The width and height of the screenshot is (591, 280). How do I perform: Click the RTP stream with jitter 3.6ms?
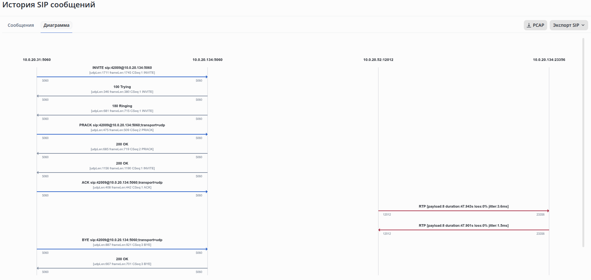pyautogui.click(x=463, y=206)
